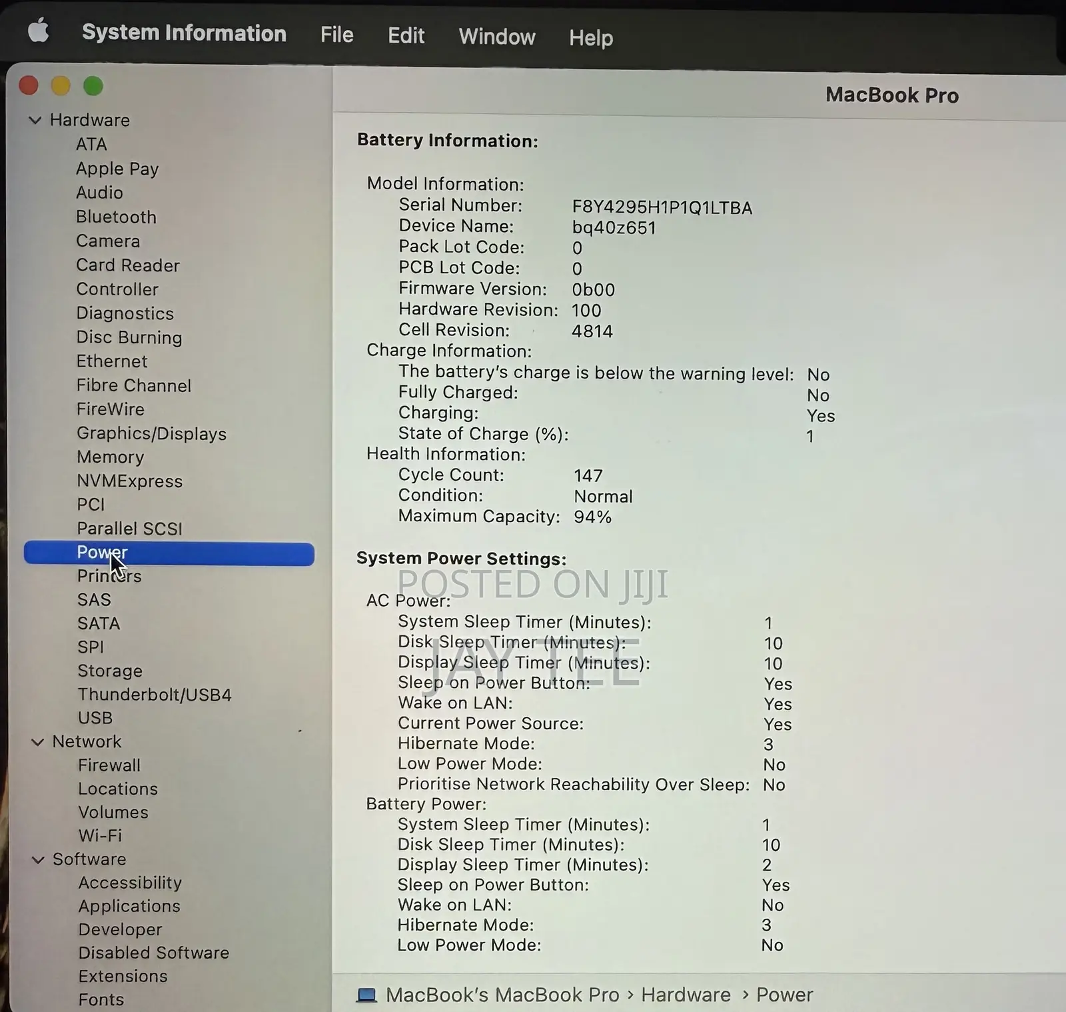Click Maximum Capacity value 94%
1066x1012 pixels.
click(593, 517)
